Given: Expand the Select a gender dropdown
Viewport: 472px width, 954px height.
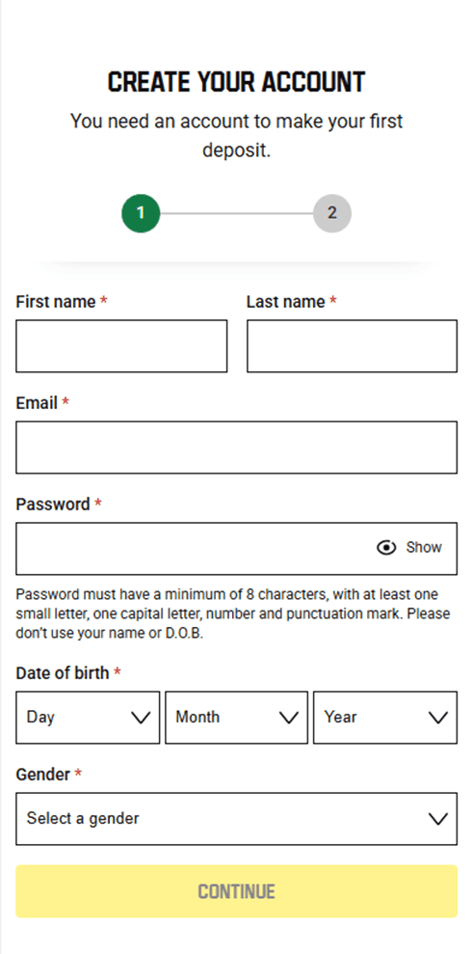Looking at the screenshot, I should pyautogui.click(x=236, y=819).
